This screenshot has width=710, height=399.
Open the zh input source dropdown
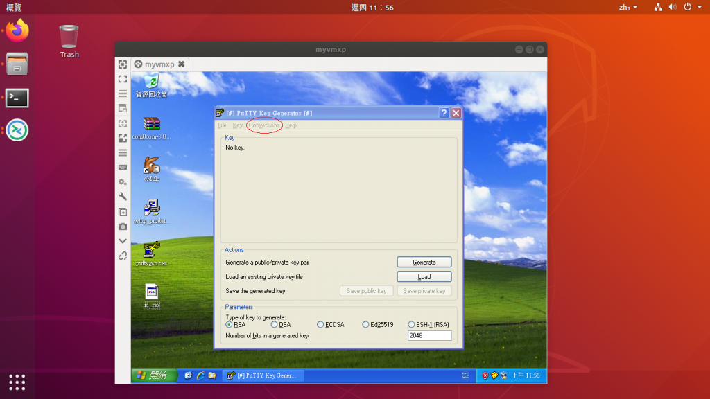tap(628, 7)
